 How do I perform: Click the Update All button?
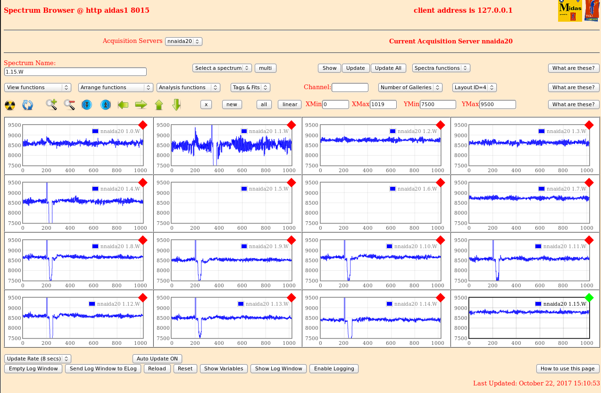tap(388, 68)
